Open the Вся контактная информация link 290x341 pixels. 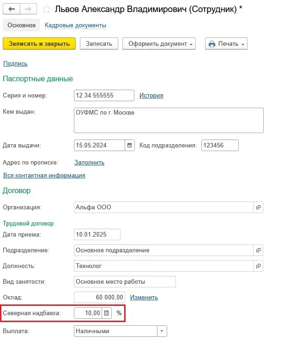click(44, 175)
